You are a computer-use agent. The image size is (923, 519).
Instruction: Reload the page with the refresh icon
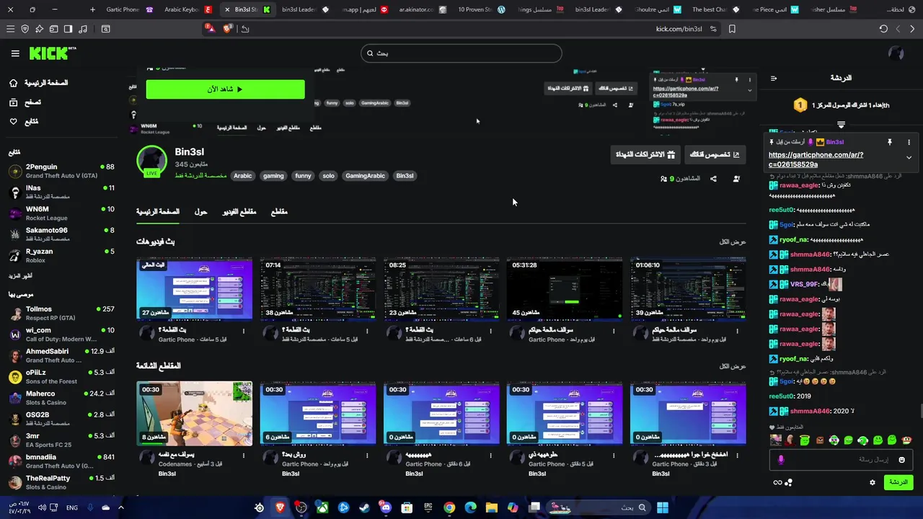pyautogui.click(x=883, y=29)
